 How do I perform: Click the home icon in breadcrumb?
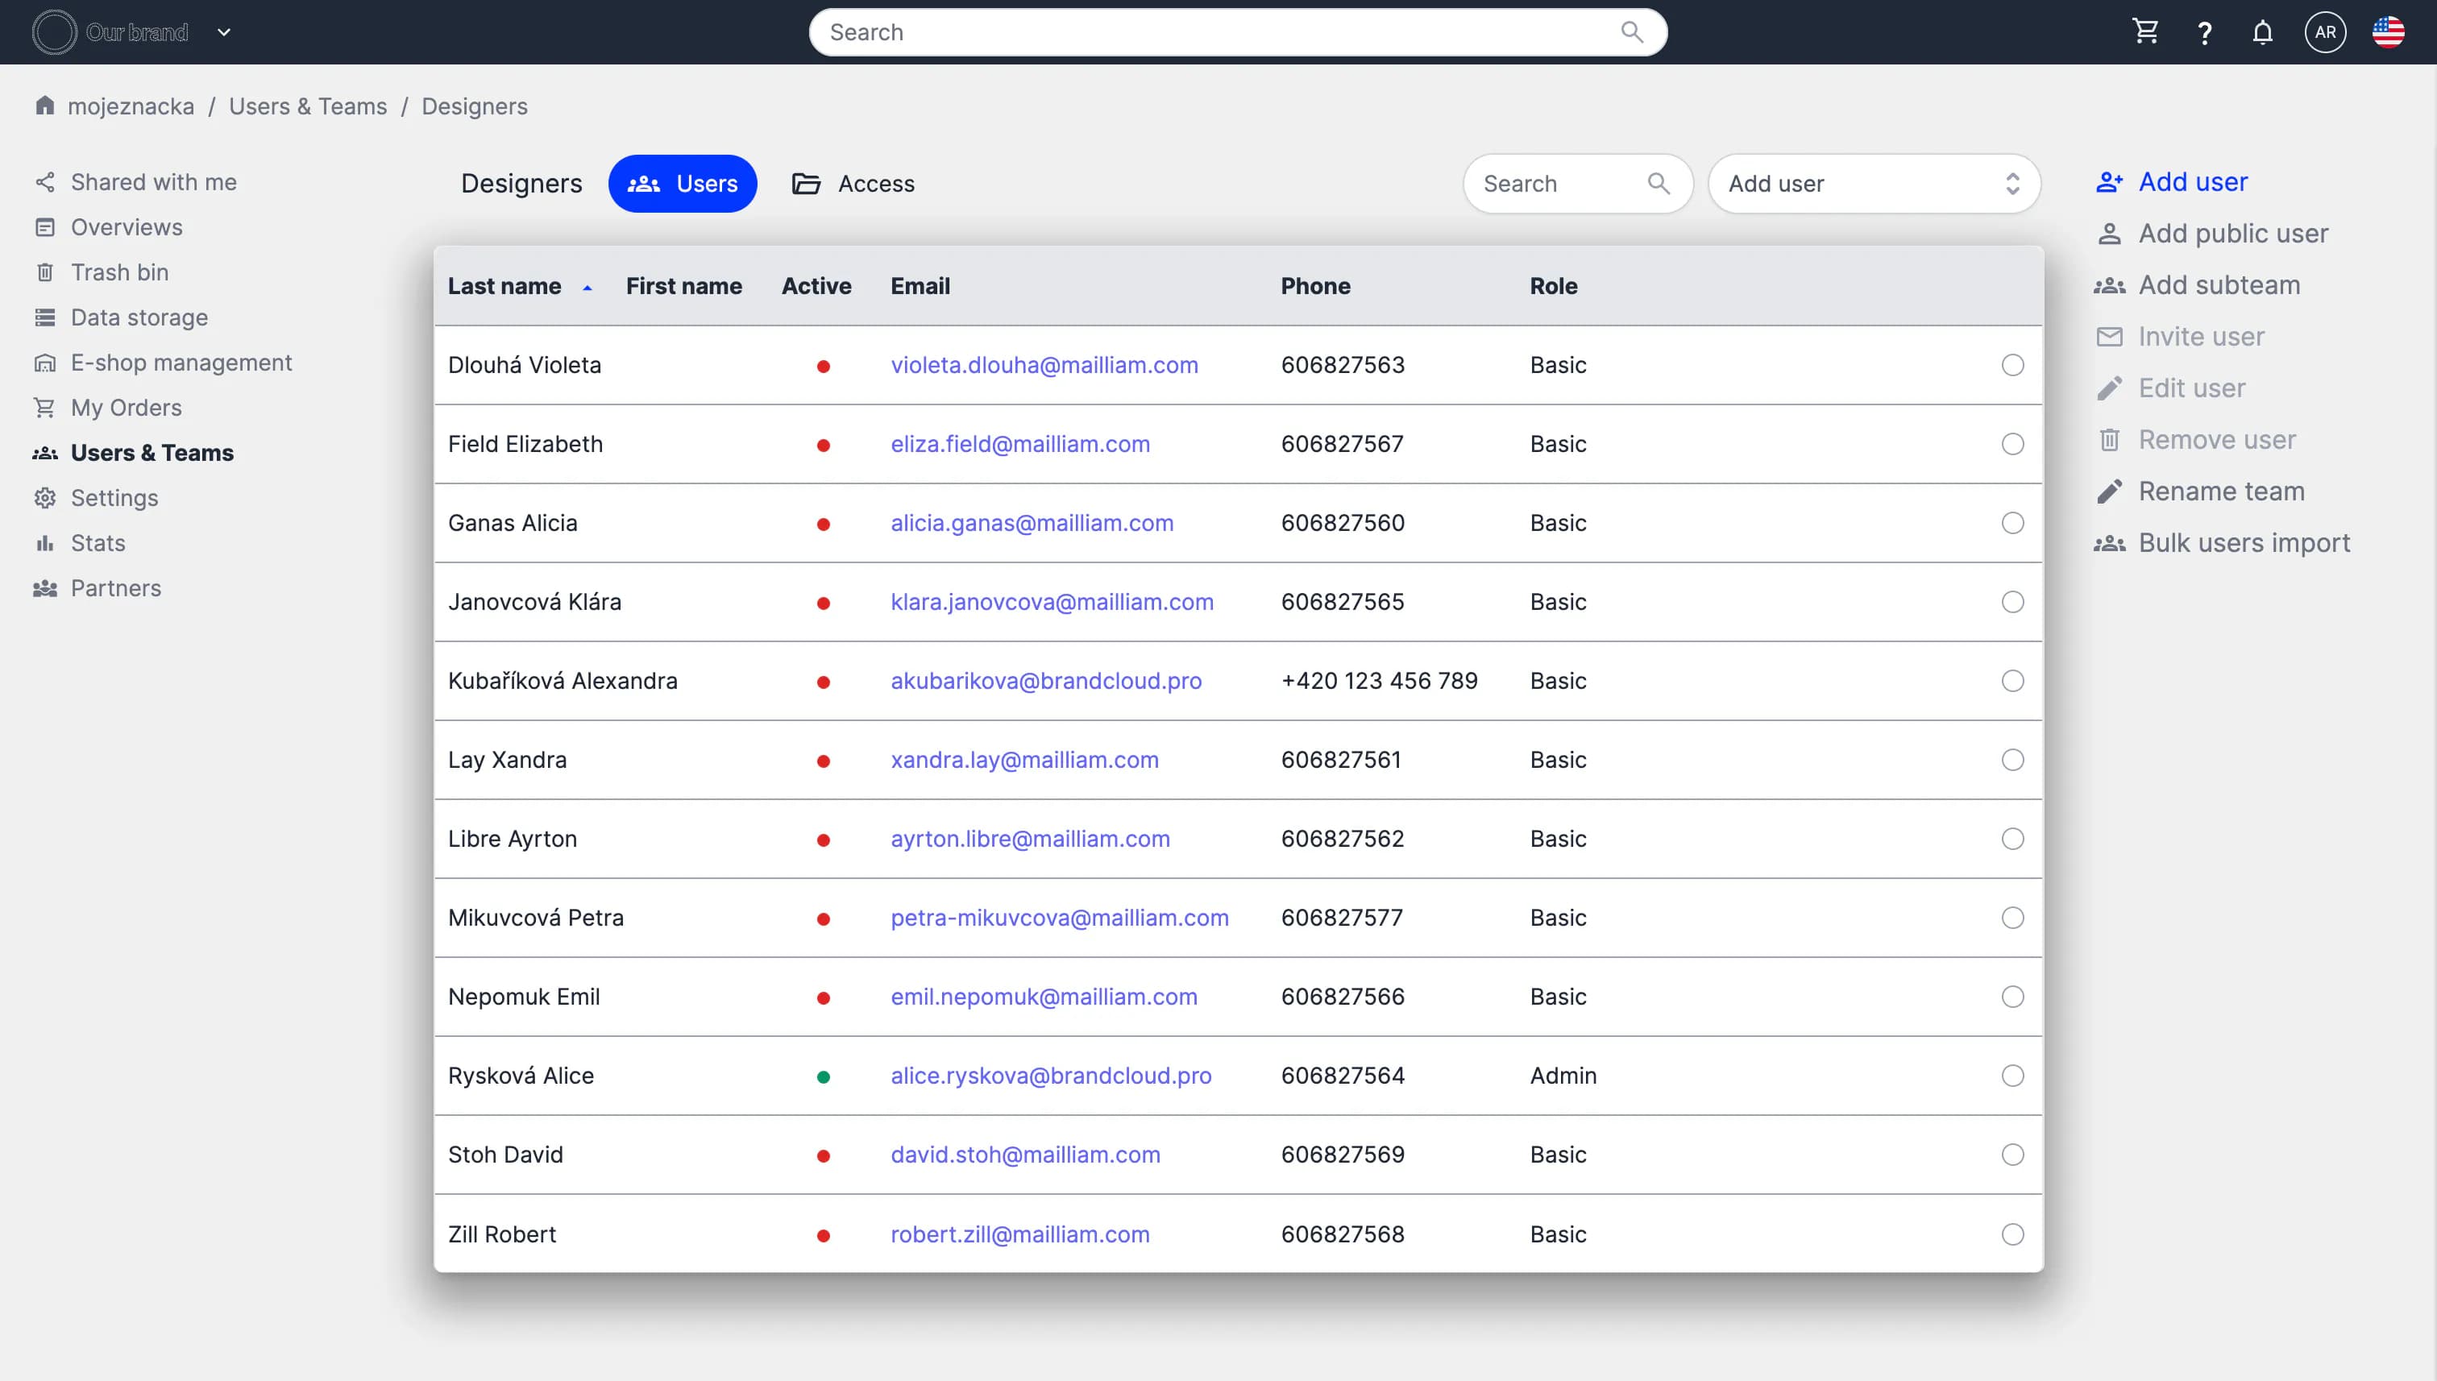pos(44,106)
